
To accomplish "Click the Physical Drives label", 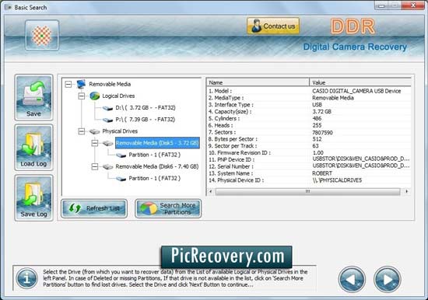I will [120, 131].
